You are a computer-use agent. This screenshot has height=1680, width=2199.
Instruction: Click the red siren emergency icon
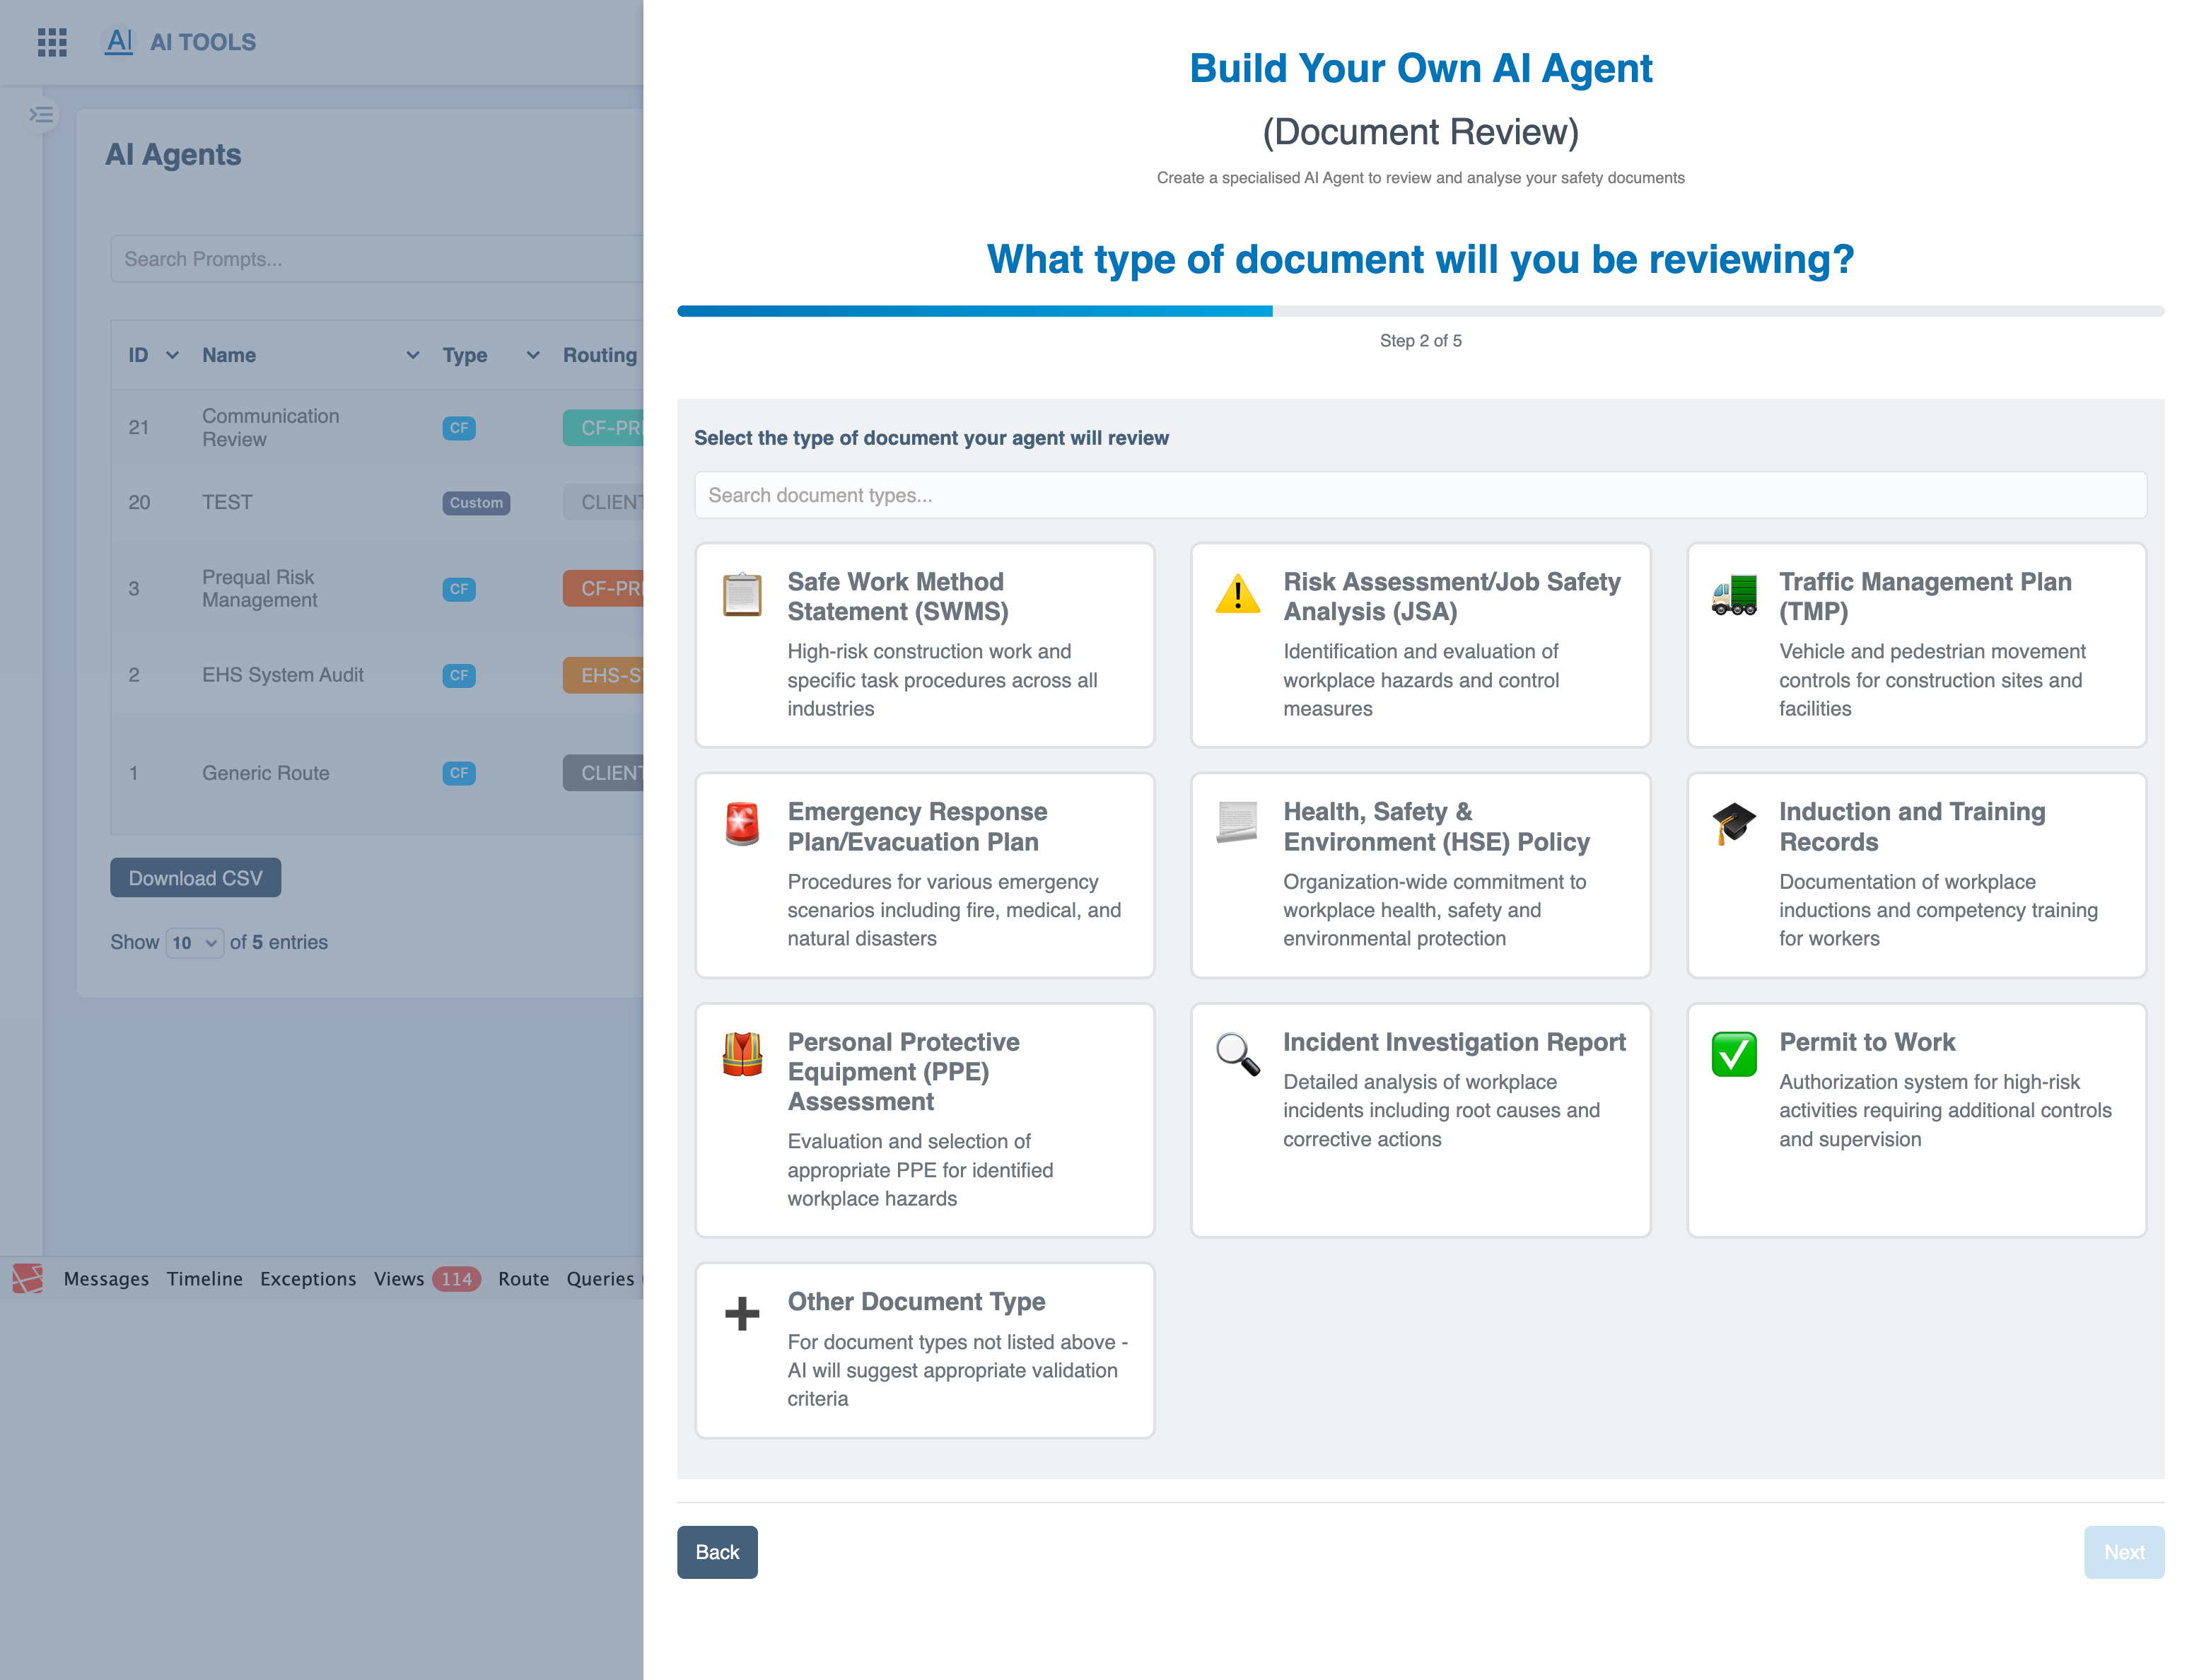(742, 824)
